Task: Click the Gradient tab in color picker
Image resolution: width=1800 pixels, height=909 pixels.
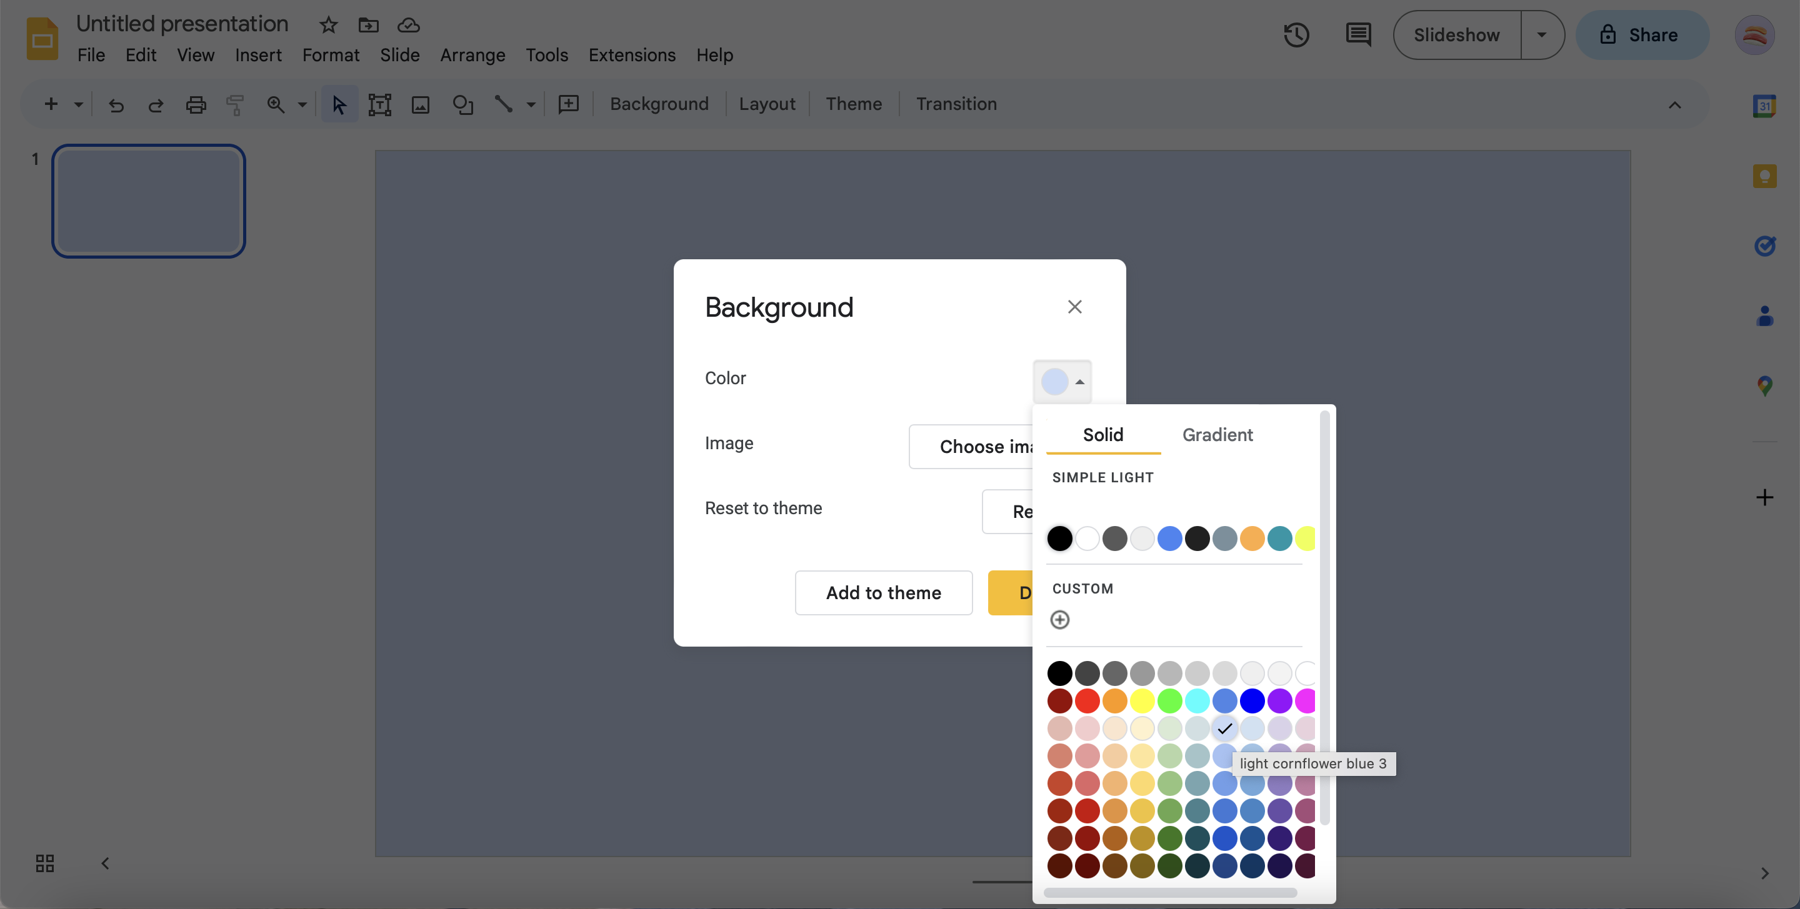Action: pyautogui.click(x=1217, y=435)
